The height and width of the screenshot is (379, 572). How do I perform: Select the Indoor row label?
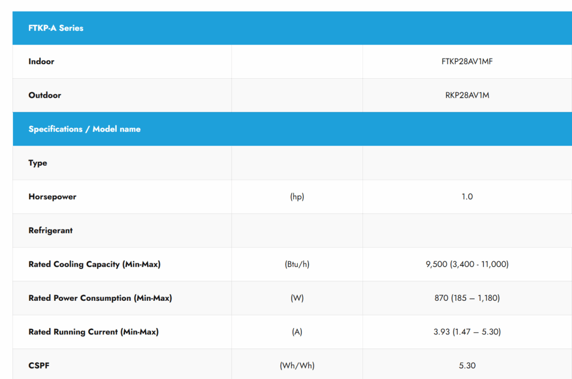[41, 61]
